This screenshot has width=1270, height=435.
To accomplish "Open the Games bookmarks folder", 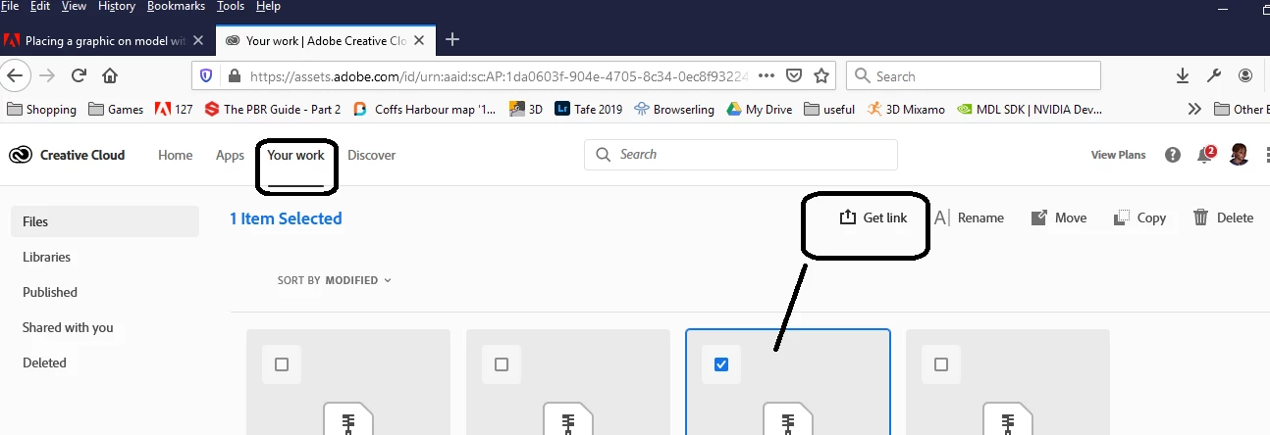I will pos(116,109).
